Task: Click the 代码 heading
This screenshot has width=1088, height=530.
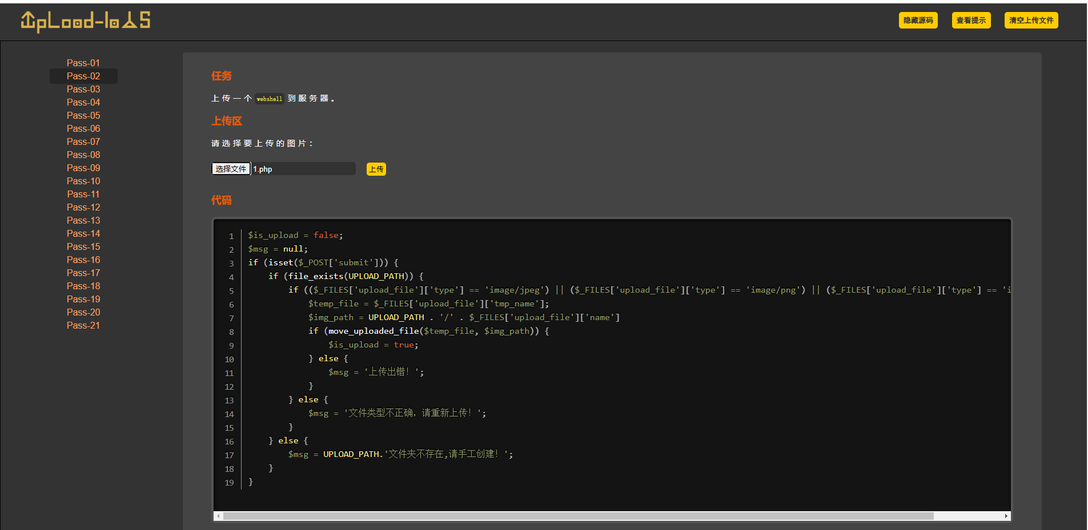Action: click(x=222, y=200)
